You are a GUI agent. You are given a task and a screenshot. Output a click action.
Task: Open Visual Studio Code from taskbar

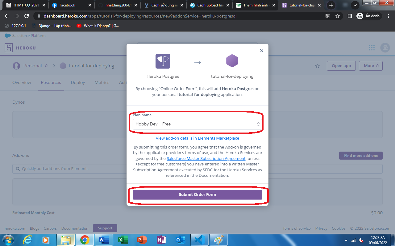pyautogui.click(x=199, y=240)
